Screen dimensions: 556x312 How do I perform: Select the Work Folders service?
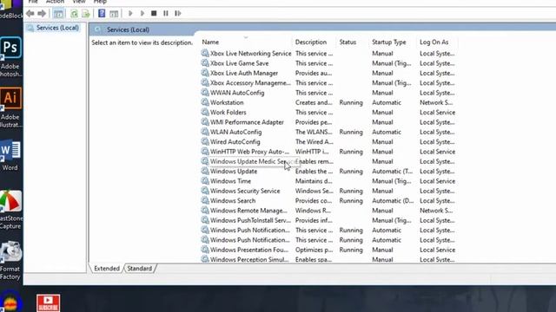pyautogui.click(x=228, y=113)
